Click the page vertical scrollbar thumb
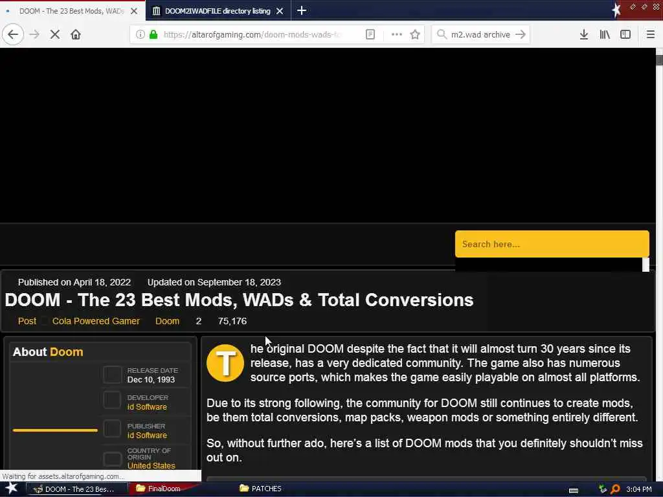Viewport: 663px width, 497px height. coord(659,60)
